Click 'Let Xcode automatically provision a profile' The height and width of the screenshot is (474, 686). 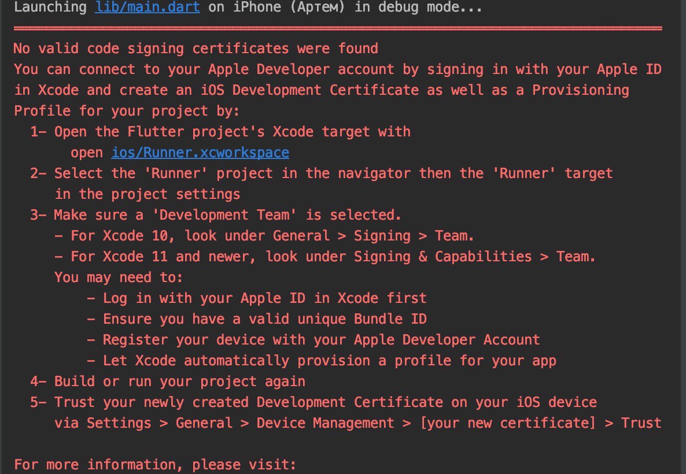tap(322, 361)
